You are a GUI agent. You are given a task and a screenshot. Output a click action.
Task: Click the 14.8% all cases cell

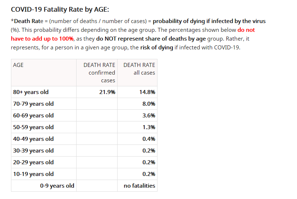(147, 92)
